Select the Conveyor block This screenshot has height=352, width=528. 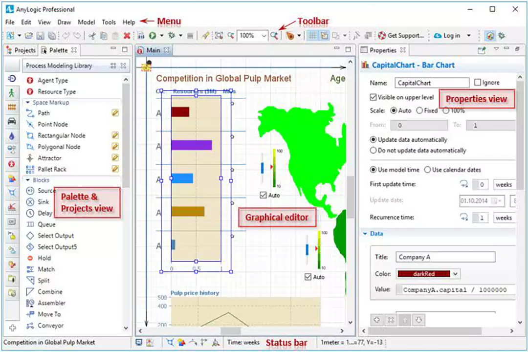[x=50, y=326]
